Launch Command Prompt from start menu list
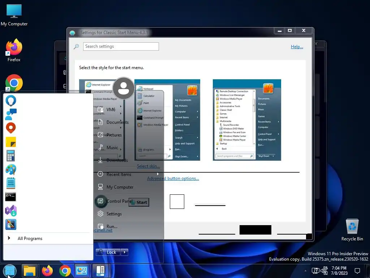The height and width of the screenshot is (278, 370). click(x=10, y=197)
